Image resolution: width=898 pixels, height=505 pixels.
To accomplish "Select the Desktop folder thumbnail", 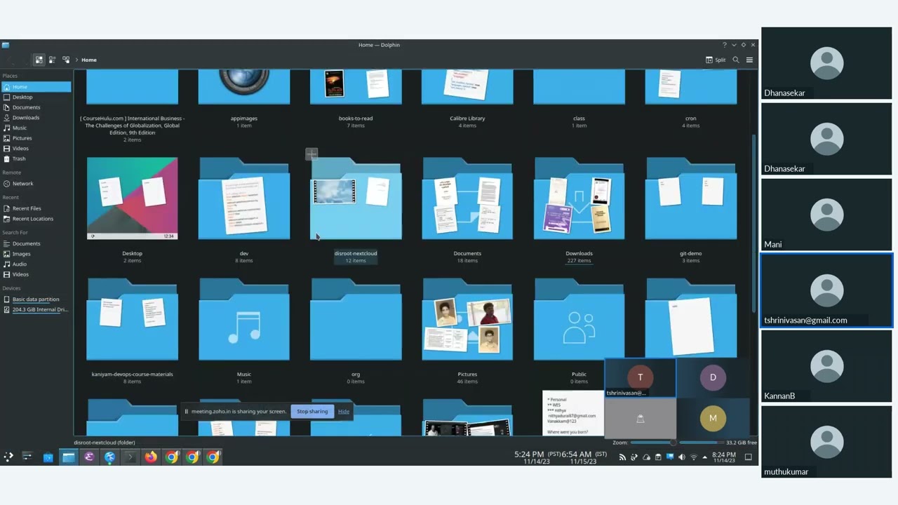I will point(132,198).
